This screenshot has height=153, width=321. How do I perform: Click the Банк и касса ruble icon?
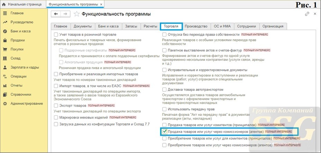pyautogui.click(x=5, y=31)
